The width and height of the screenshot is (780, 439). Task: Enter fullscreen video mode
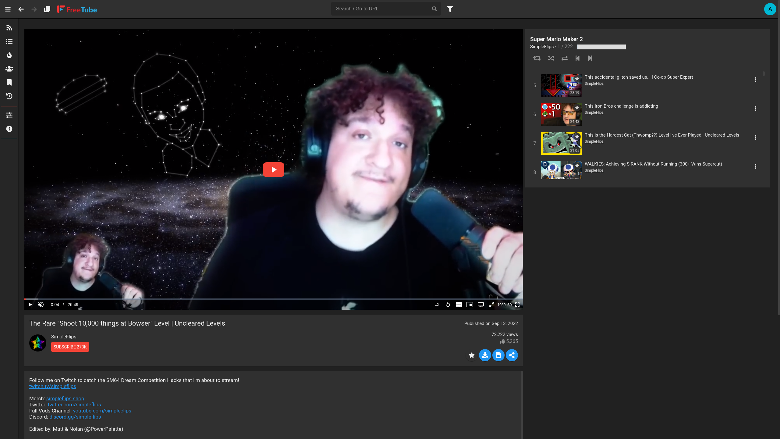click(x=517, y=305)
